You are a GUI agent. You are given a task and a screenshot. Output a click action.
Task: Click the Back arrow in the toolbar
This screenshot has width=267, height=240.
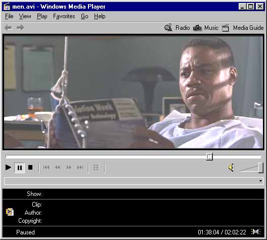pyautogui.click(x=8, y=28)
